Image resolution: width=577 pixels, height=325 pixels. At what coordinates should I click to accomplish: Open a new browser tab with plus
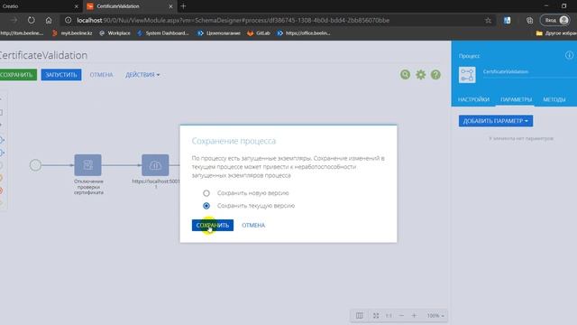pos(183,6)
